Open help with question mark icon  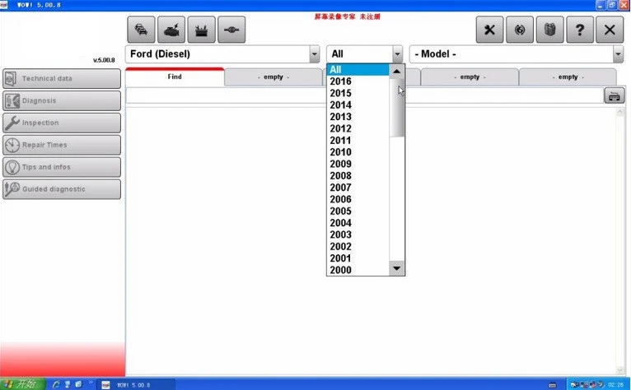tap(580, 30)
